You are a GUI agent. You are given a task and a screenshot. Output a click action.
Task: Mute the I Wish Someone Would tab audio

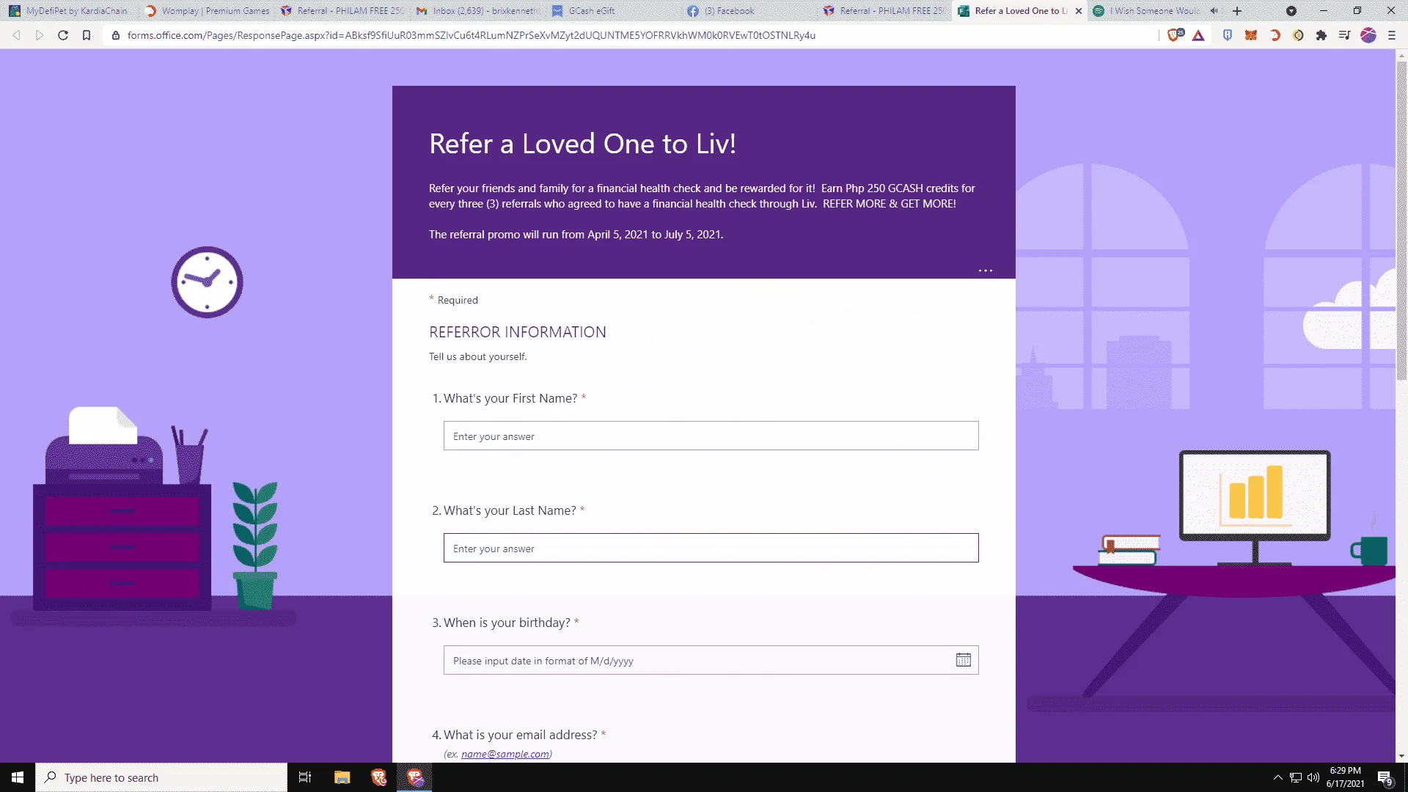pyautogui.click(x=1214, y=11)
